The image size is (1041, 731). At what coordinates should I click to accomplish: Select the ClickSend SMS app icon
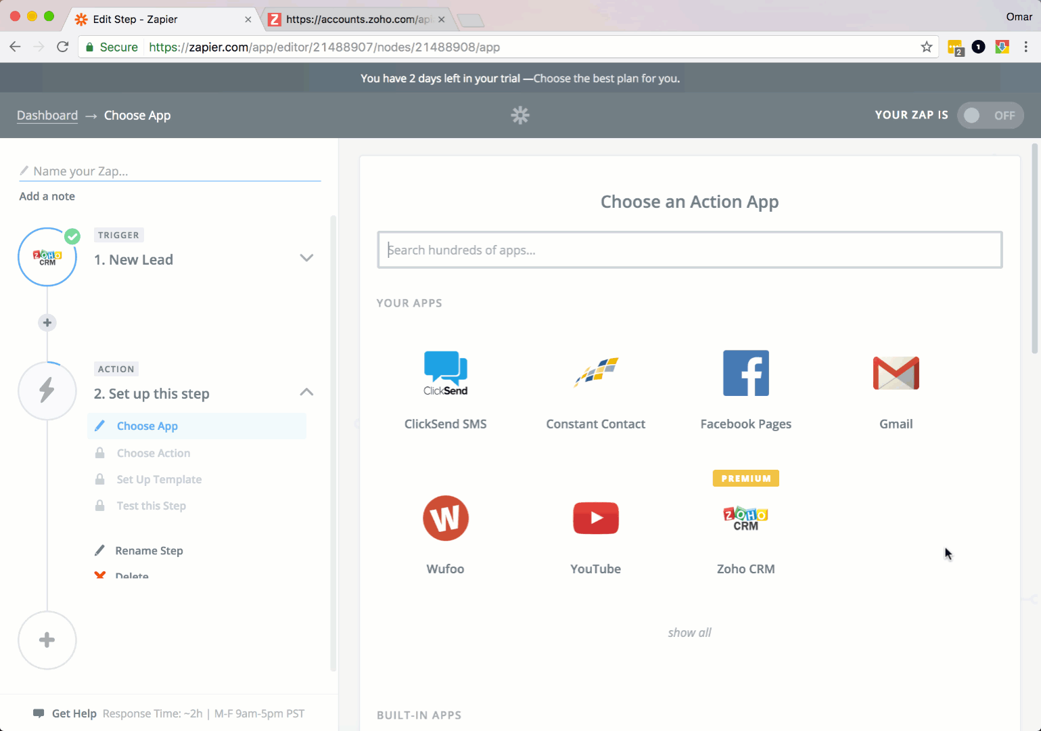(445, 373)
